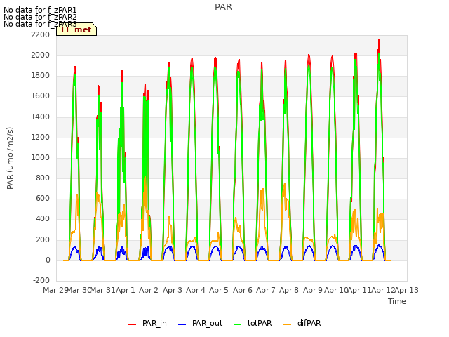Click the Apr 4 x-axis tick label
The height and width of the screenshot is (337, 449).
click(x=196, y=290)
